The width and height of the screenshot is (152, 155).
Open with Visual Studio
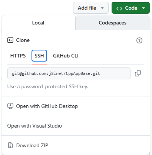coord(76,126)
